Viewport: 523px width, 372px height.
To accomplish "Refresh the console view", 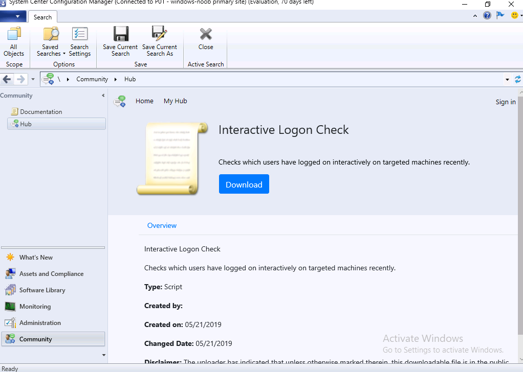I will (x=518, y=79).
